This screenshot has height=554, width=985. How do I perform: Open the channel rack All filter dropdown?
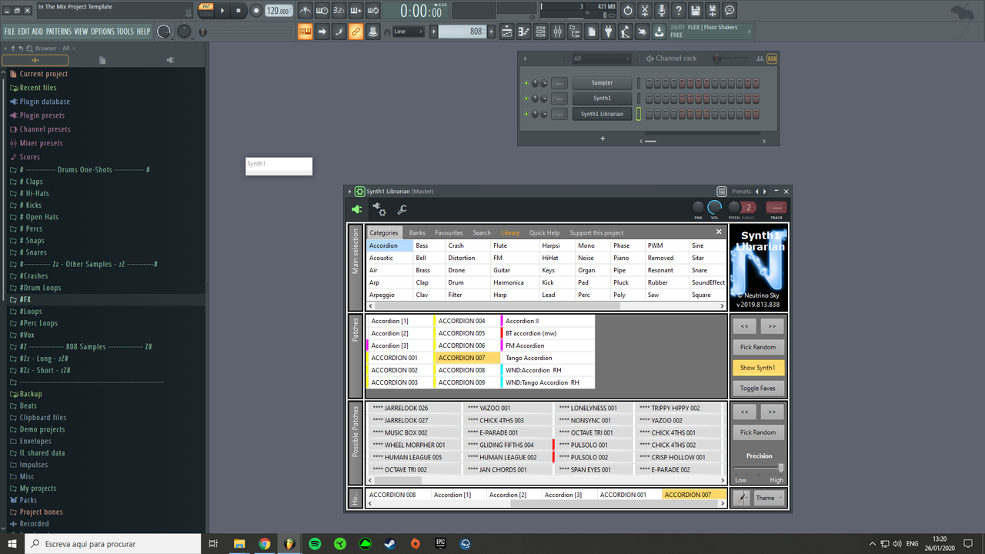pos(601,58)
